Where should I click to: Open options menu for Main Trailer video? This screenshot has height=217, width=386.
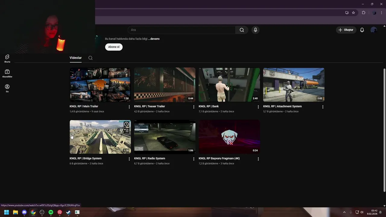point(129,107)
